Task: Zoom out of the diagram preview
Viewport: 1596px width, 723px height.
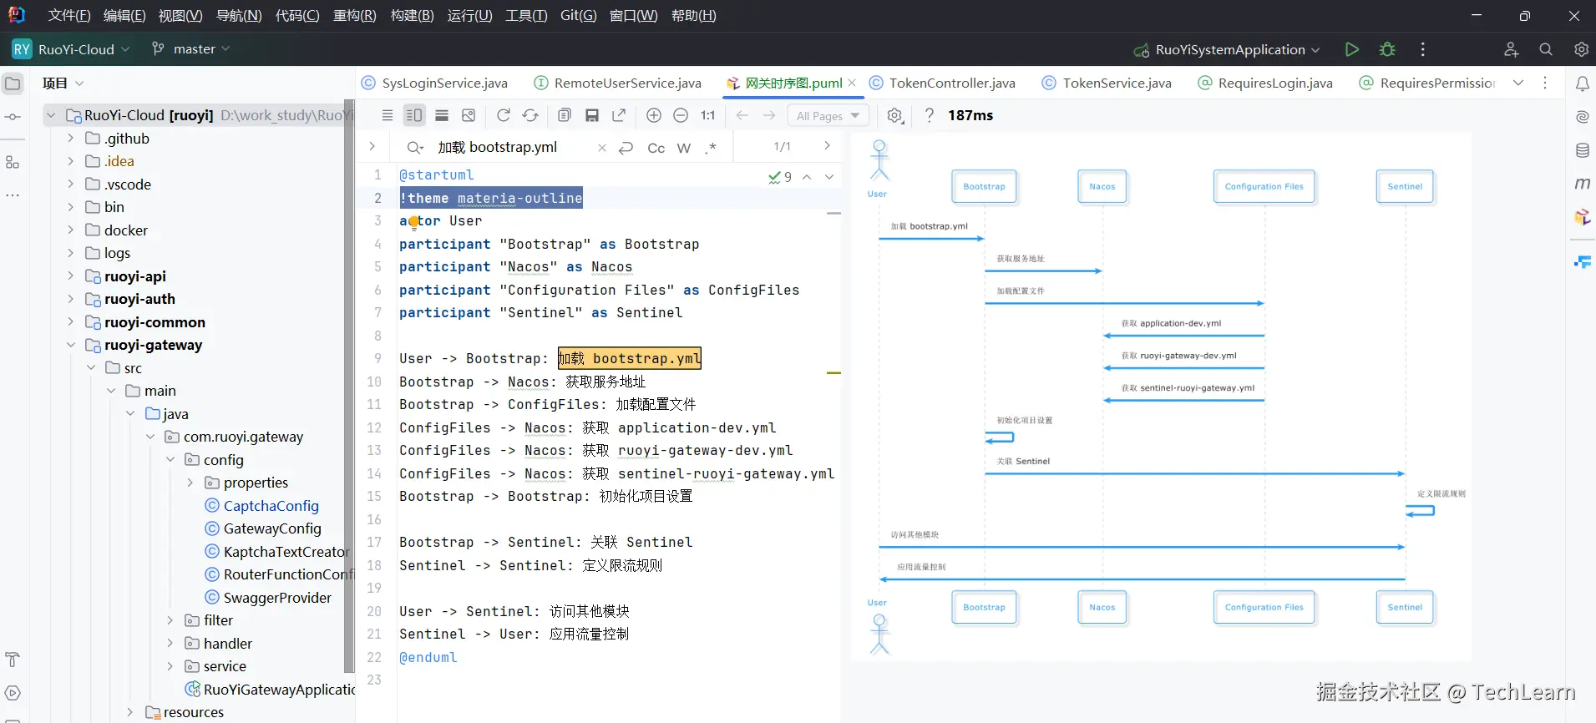Action: (x=681, y=115)
